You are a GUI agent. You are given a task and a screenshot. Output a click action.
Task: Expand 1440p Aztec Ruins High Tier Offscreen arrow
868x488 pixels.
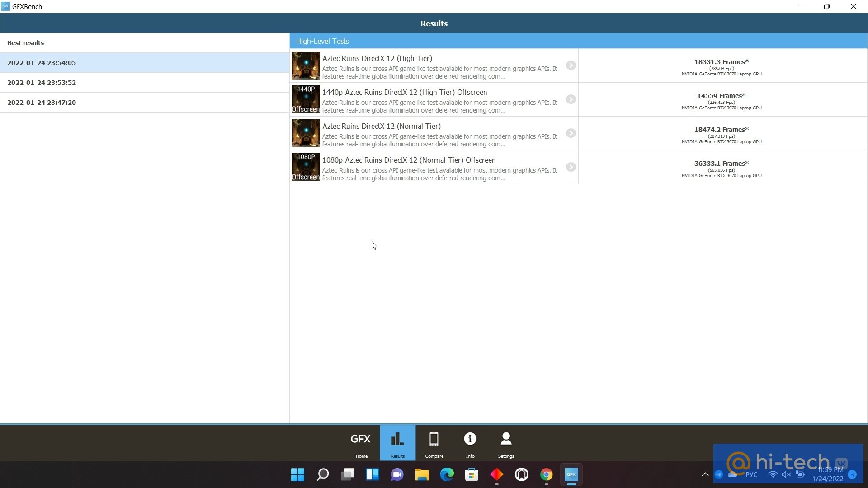point(571,99)
